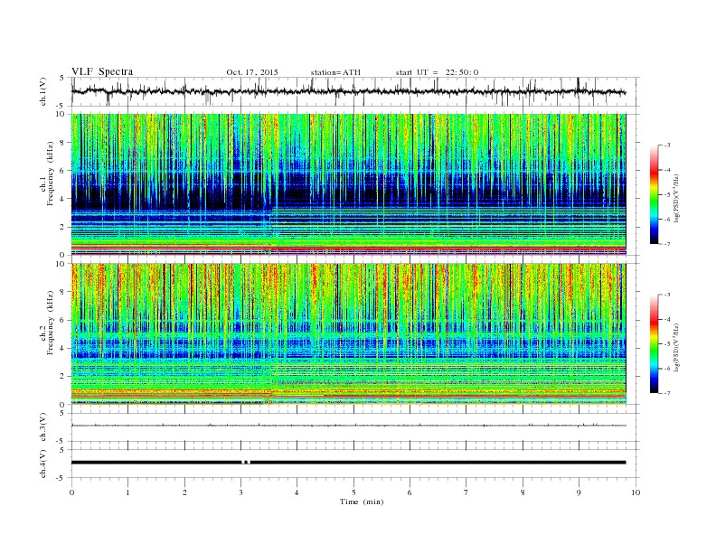The width and height of the screenshot is (716, 553).
Task: Click the "-5" label on ch.2 colorbar
Action: [x=667, y=344]
